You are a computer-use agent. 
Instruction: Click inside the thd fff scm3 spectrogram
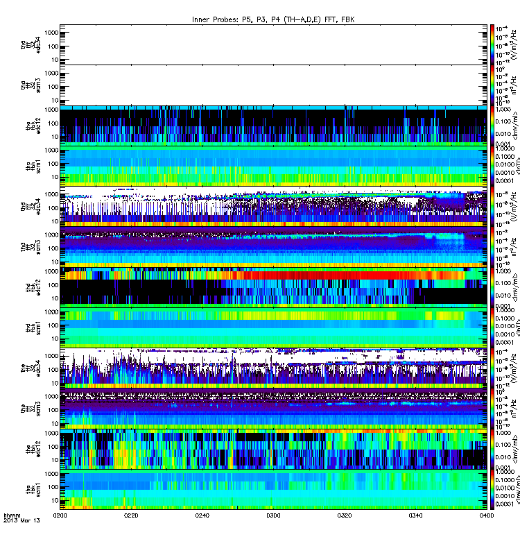[x=273, y=247]
